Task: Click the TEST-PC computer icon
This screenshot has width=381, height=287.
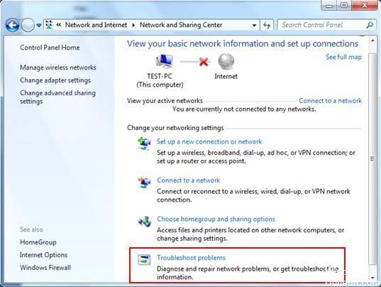Action: (165, 61)
